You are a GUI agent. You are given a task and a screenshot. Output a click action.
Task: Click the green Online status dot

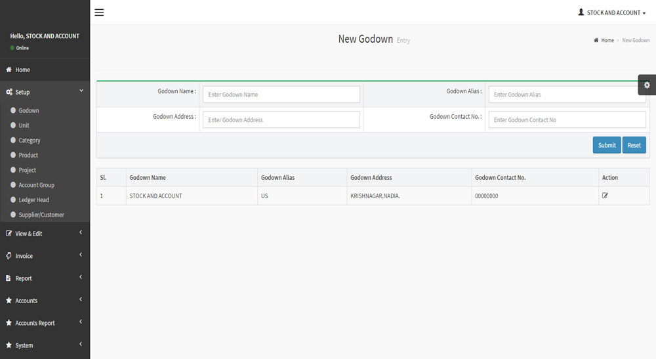(x=12, y=48)
